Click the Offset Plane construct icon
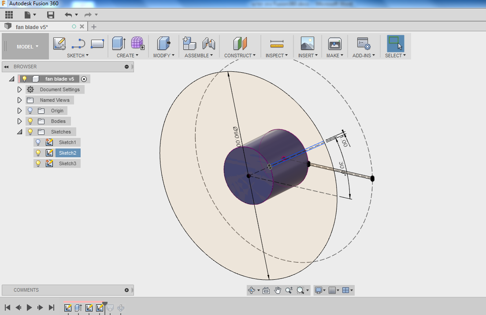The image size is (486, 315). tap(240, 44)
